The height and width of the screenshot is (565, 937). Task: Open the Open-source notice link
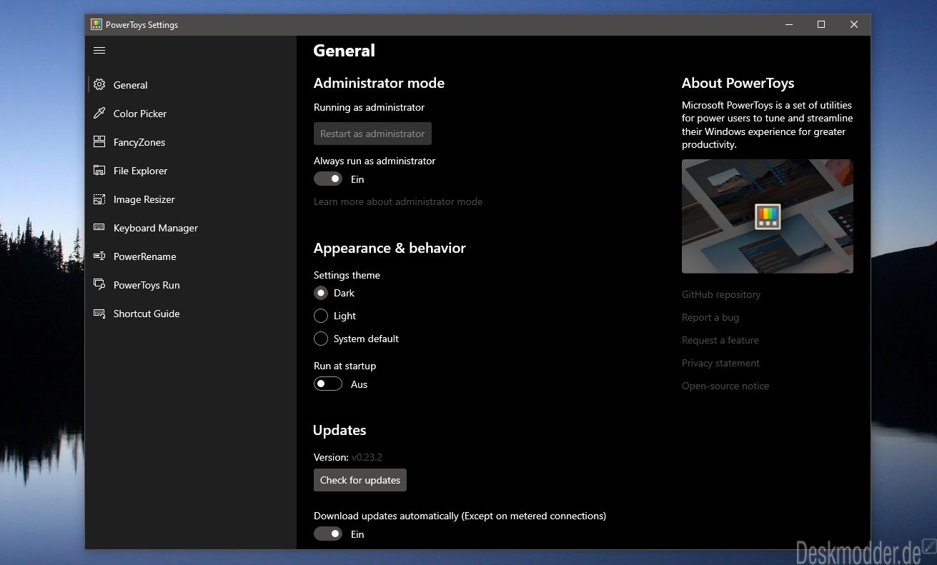pyautogui.click(x=725, y=386)
